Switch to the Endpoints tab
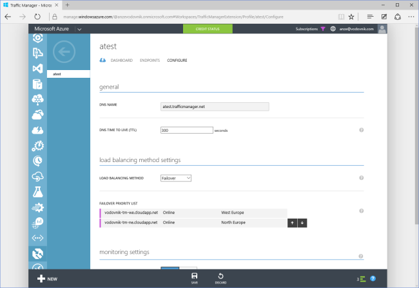This screenshot has width=419, height=288. pos(150,60)
